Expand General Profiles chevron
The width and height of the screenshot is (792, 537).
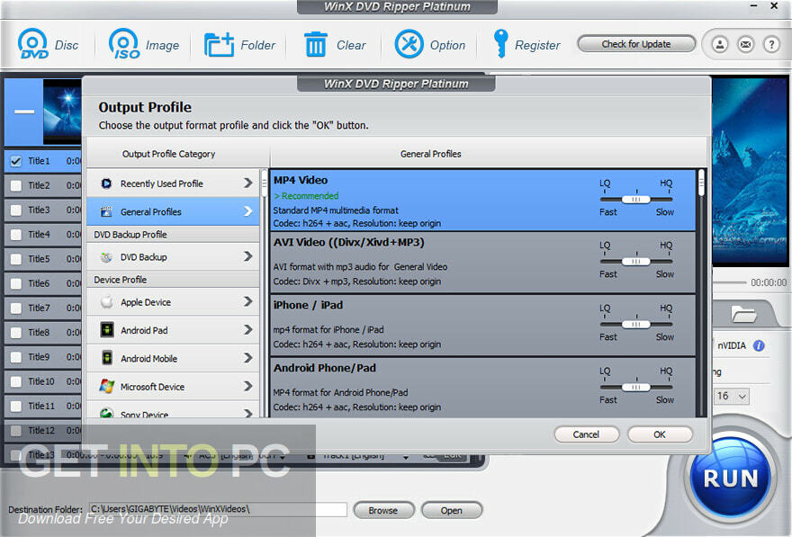[247, 211]
